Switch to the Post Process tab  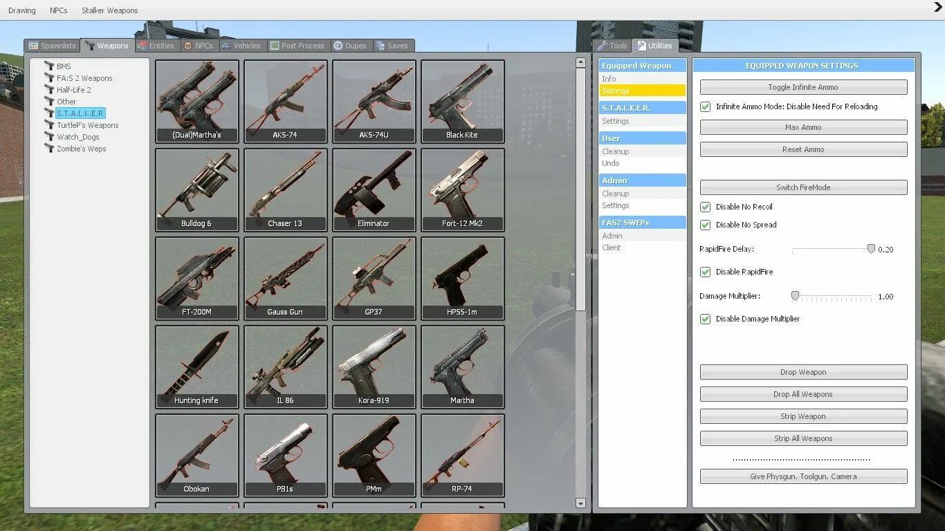click(297, 46)
